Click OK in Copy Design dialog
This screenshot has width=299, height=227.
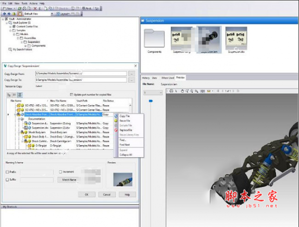[x=87, y=195]
